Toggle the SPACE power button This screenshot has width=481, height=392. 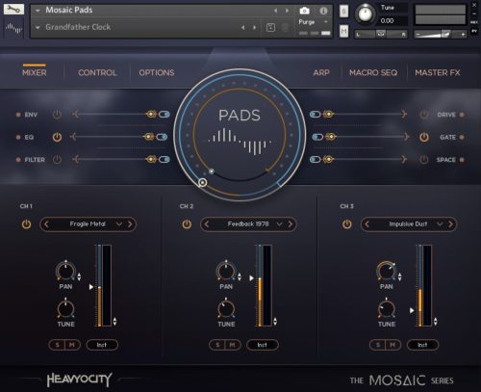(x=424, y=160)
